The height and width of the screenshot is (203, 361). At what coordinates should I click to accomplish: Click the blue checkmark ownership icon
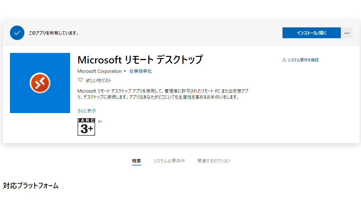[x=17, y=33]
